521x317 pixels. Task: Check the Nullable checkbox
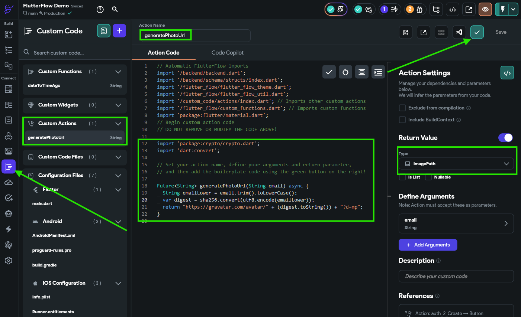[x=428, y=177]
